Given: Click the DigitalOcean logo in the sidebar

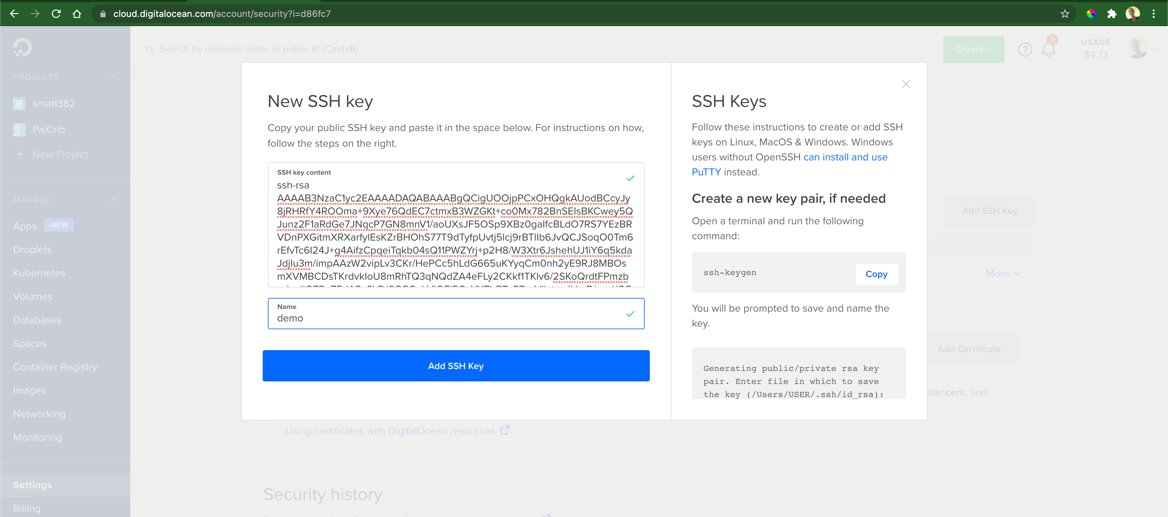Looking at the screenshot, I should tap(22, 47).
